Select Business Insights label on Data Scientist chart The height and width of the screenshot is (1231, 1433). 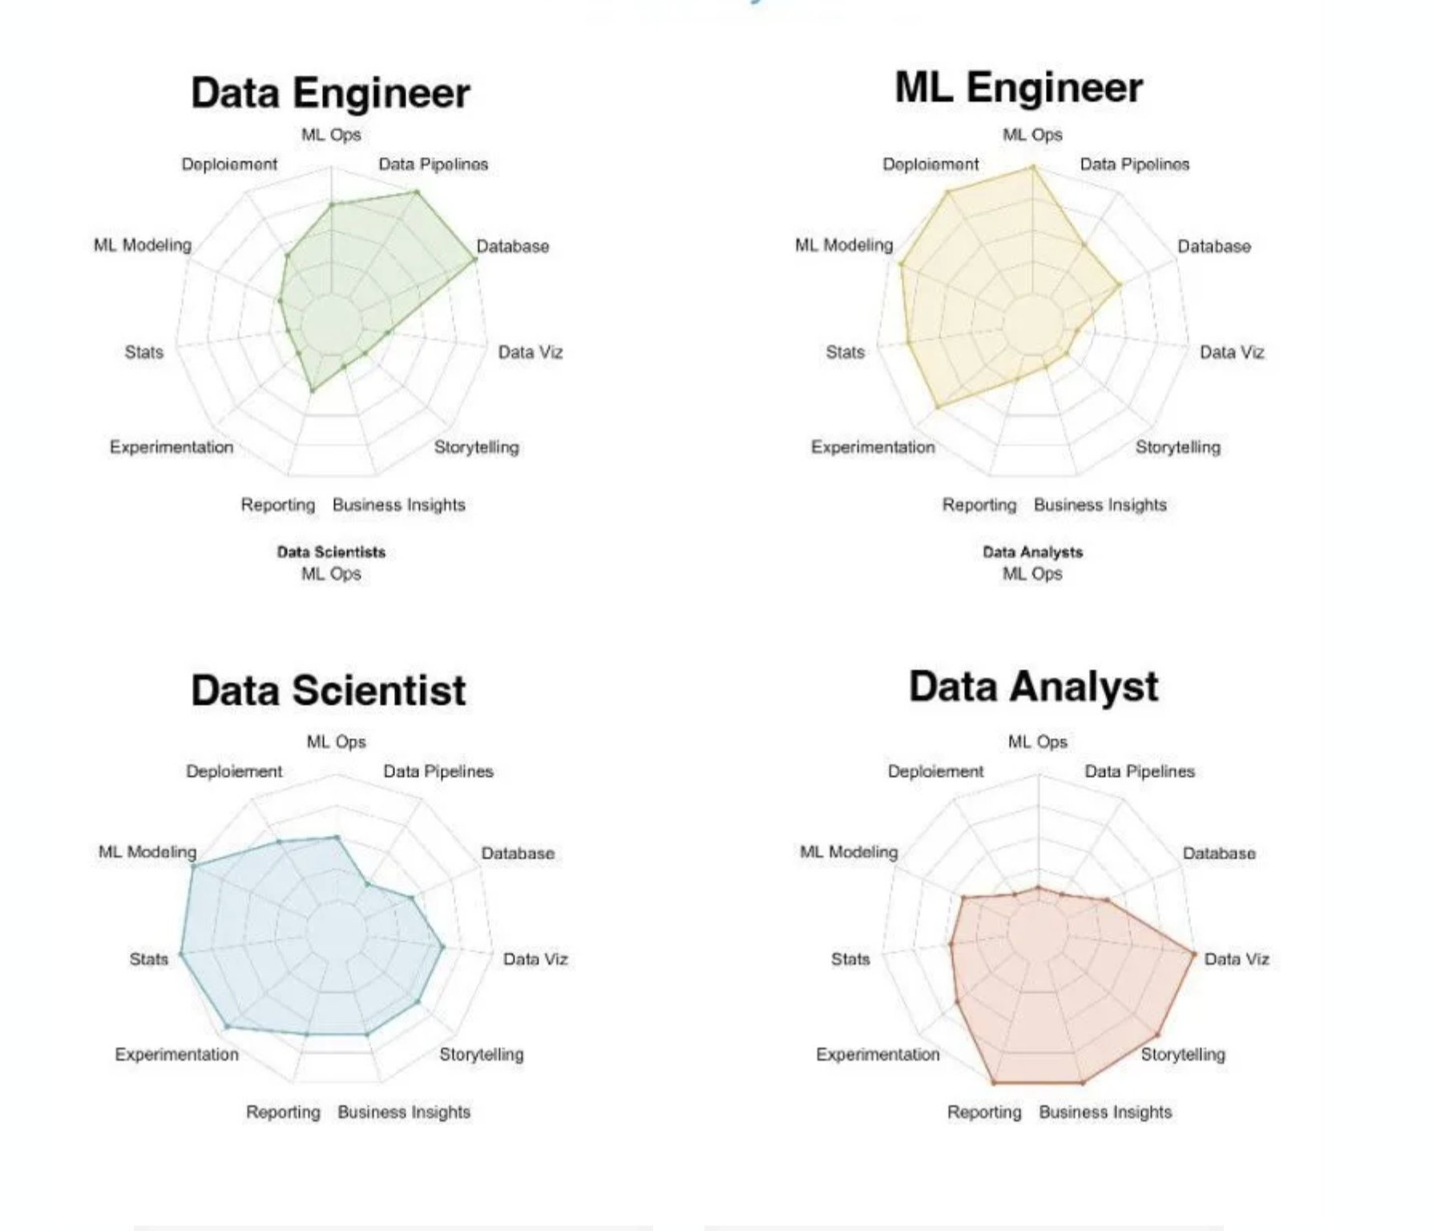tap(404, 1112)
